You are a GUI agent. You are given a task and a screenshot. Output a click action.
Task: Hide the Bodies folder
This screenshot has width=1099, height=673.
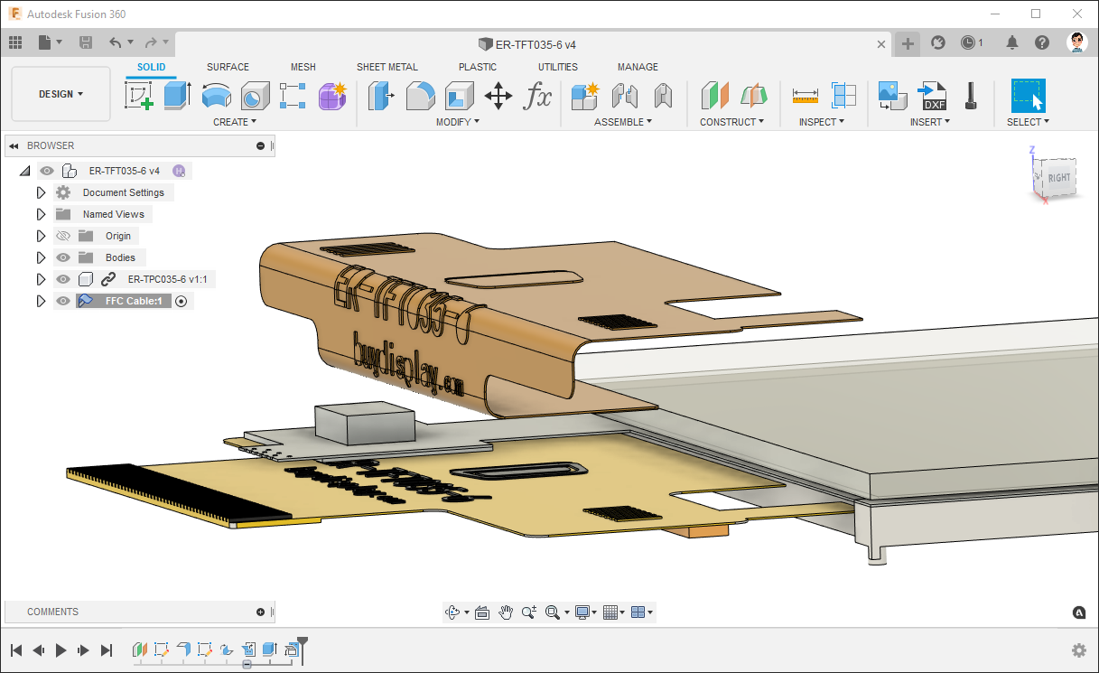click(x=63, y=257)
